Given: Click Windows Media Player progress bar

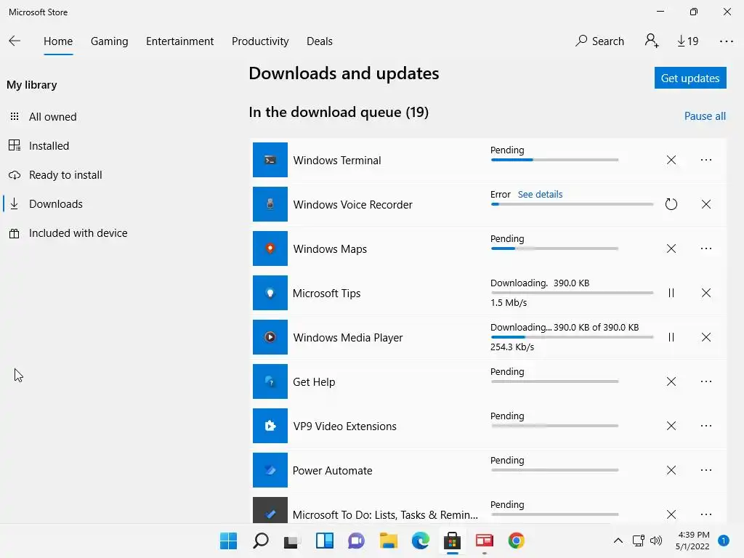Looking at the screenshot, I should pos(572,337).
